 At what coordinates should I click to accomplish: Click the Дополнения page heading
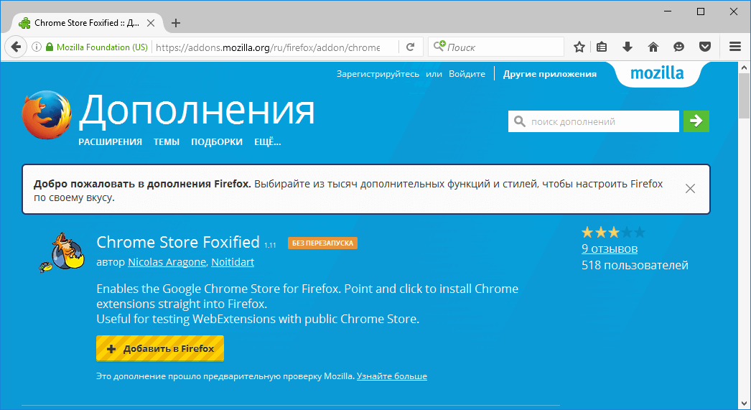(x=197, y=111)
